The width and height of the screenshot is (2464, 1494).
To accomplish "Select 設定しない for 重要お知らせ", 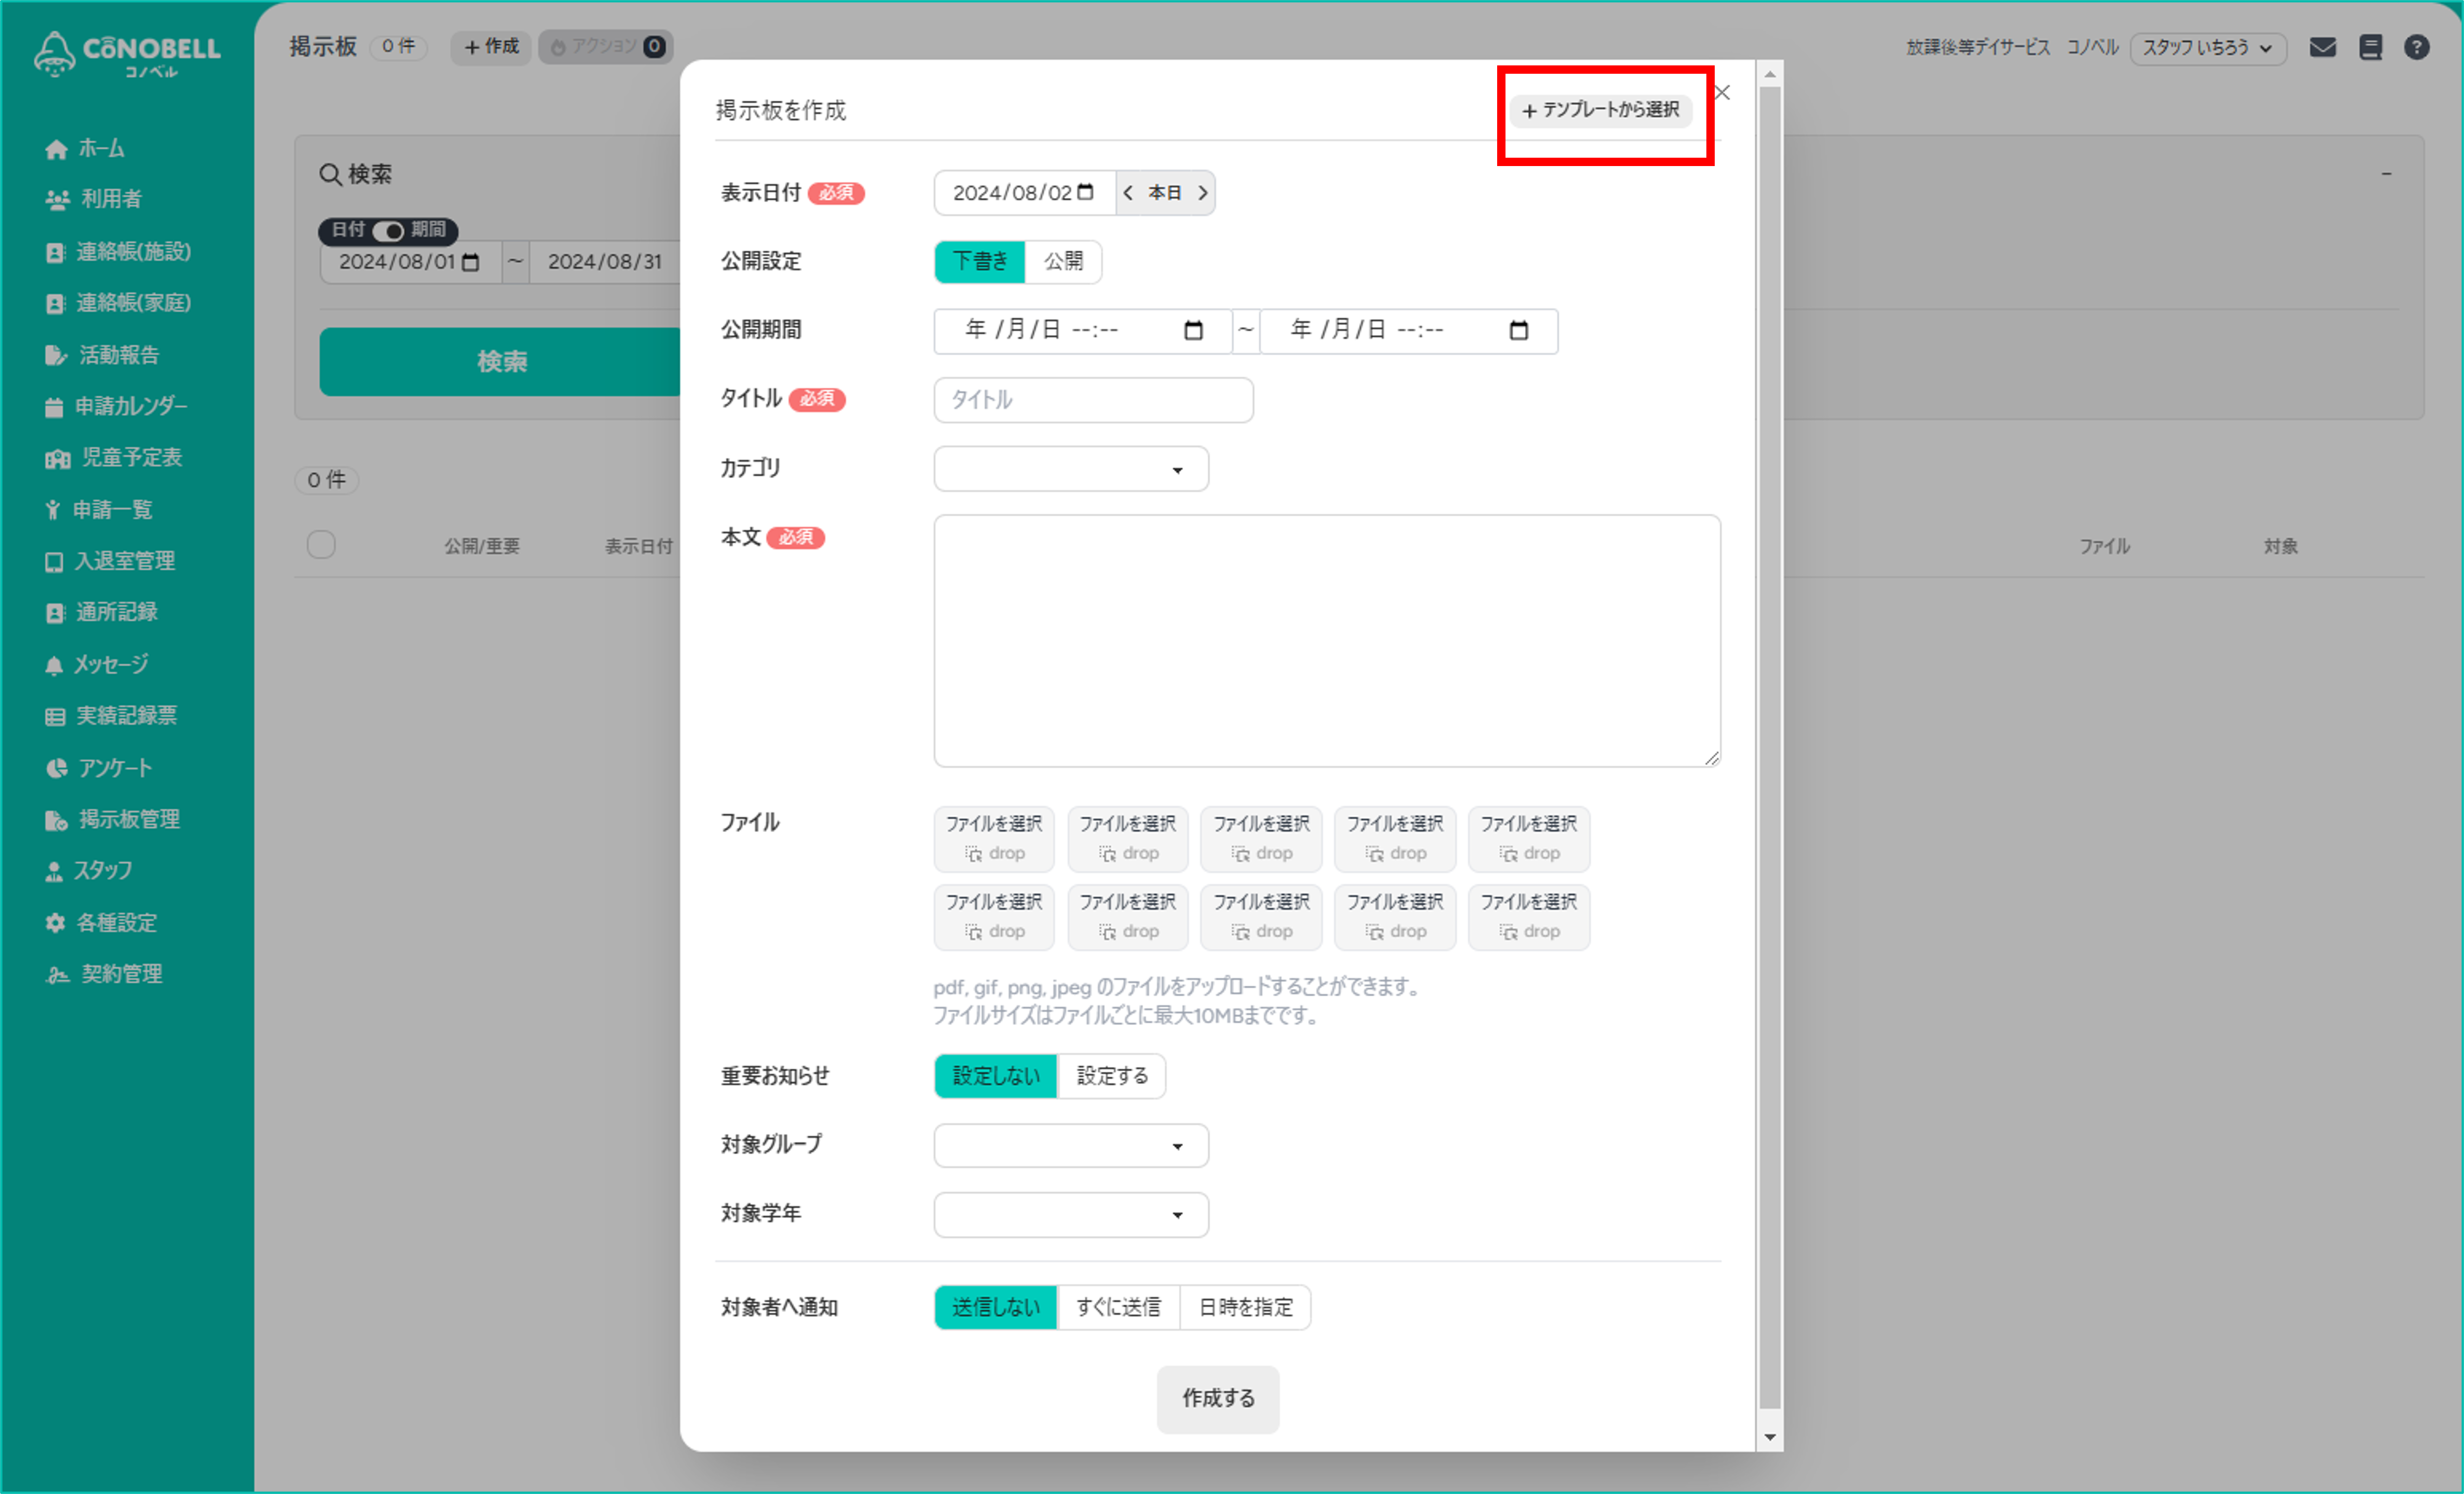I will pos(996,1076).
